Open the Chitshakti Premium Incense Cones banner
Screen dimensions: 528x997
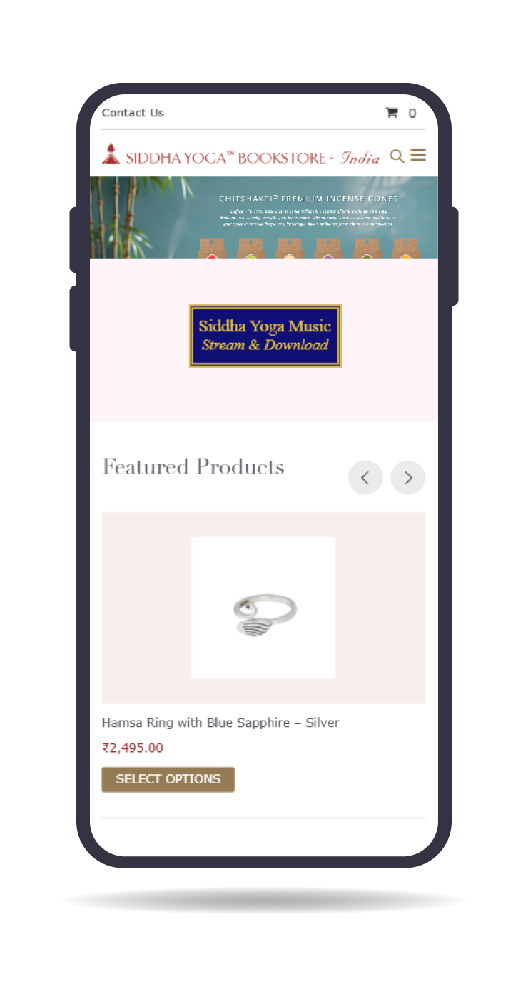click(264, 217)
